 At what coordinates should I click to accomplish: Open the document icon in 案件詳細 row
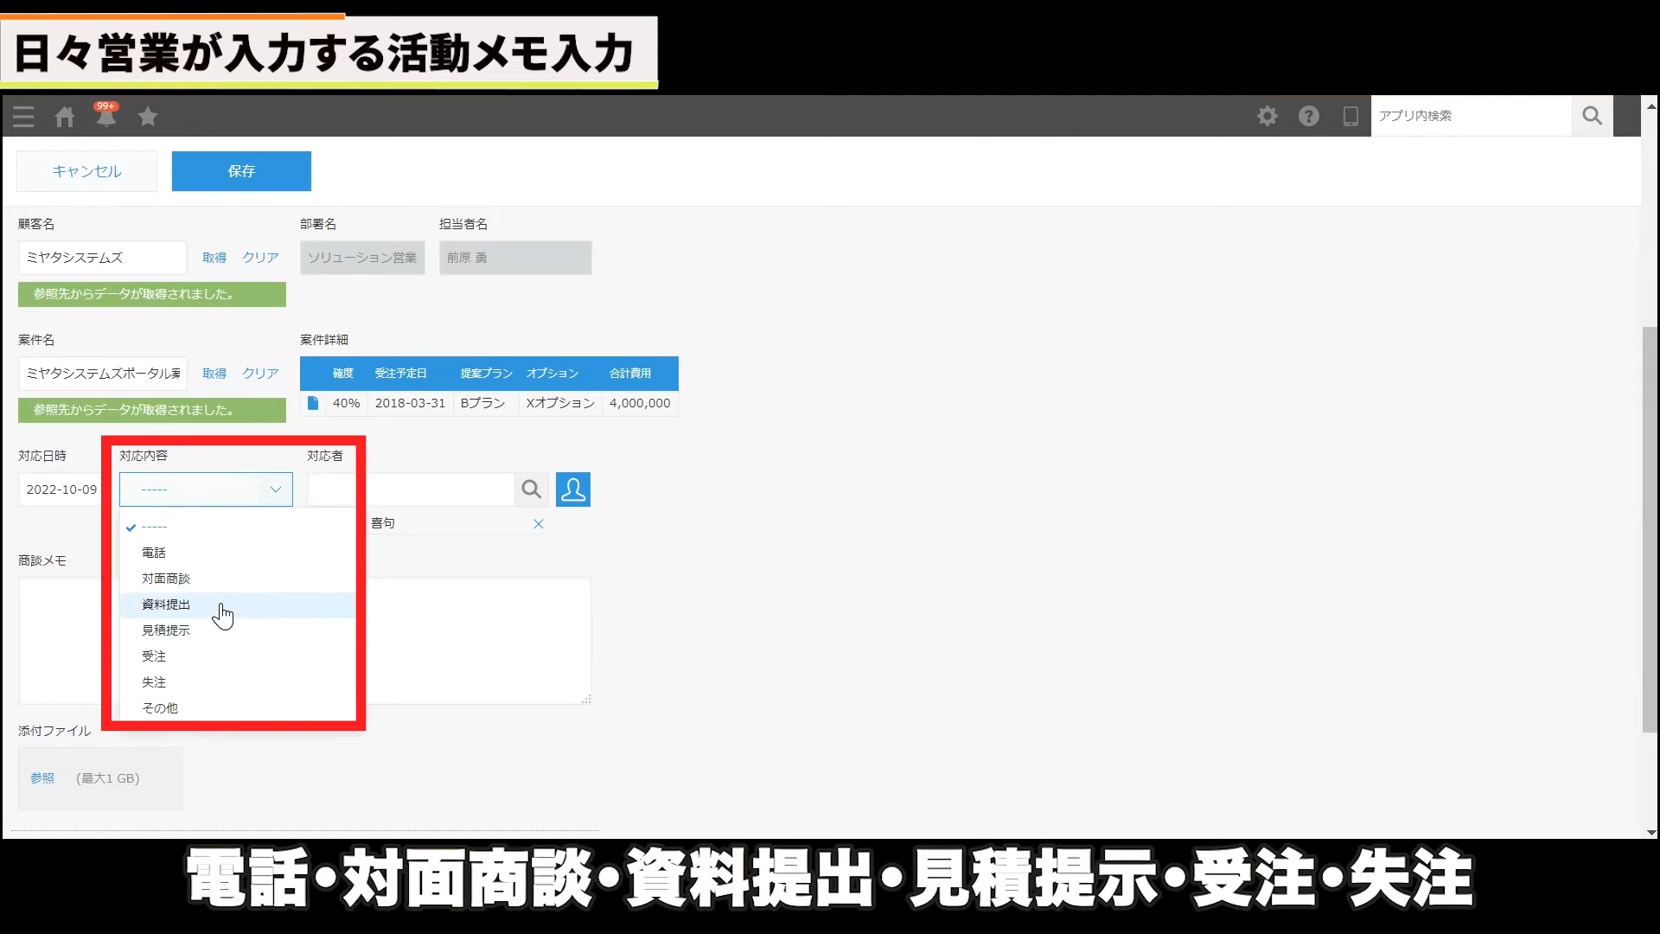(313, 403)
